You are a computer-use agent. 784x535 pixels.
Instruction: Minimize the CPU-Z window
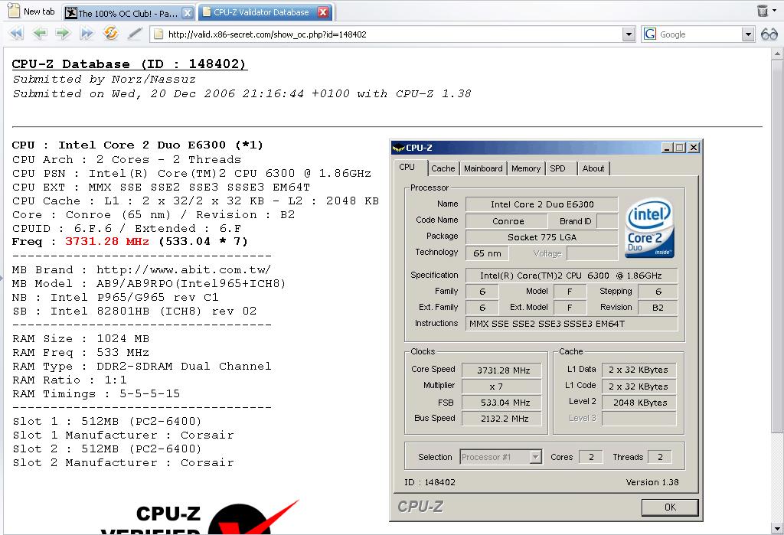click(667, 148)
